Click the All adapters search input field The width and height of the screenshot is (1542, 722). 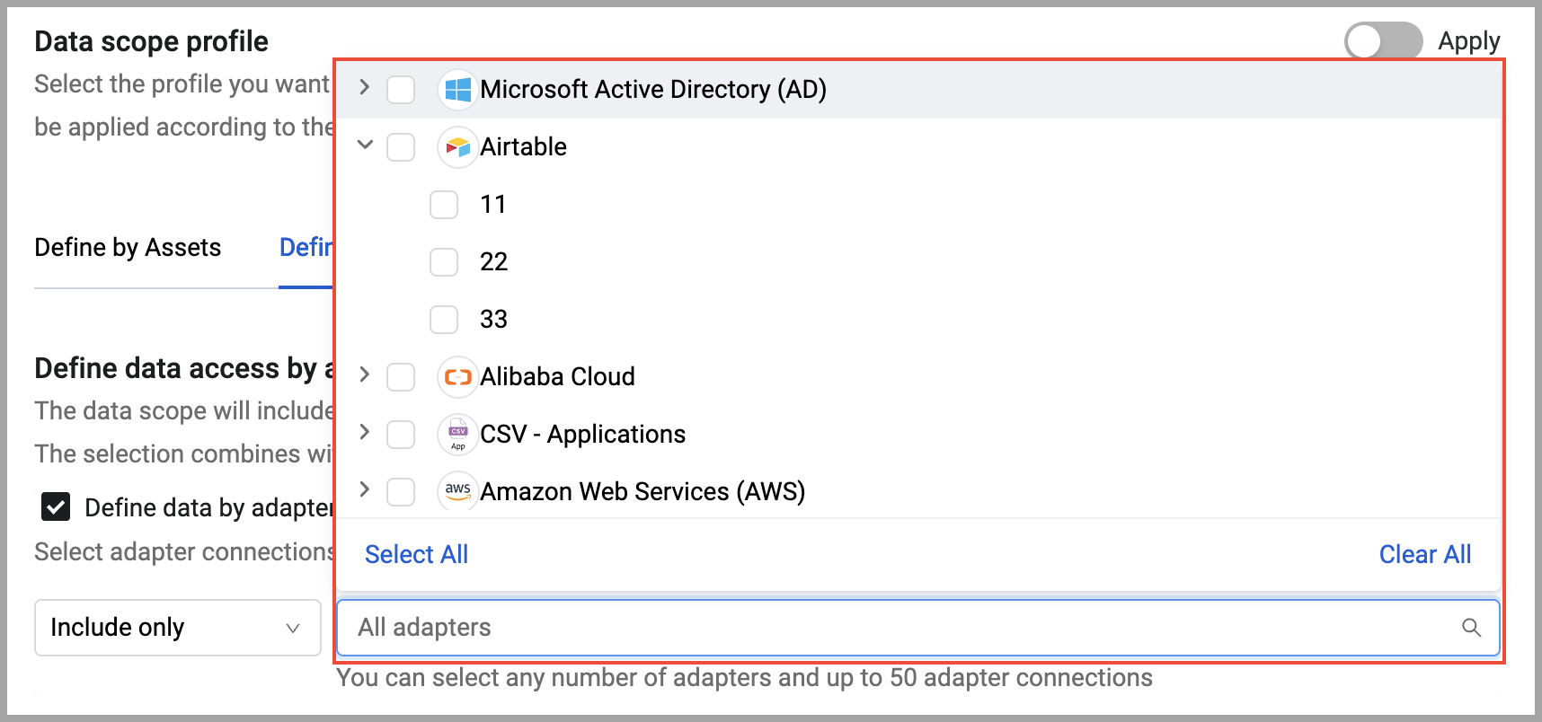[x=899, y=628]
